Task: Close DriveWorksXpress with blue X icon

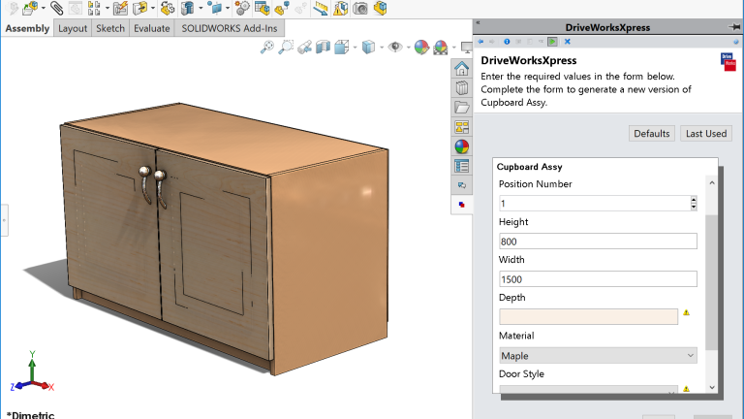Action: pyautogui.click(x=567, y=42)
